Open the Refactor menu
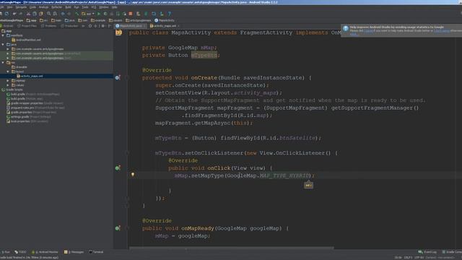Viewport: 462px width, 260px height. 57,7
